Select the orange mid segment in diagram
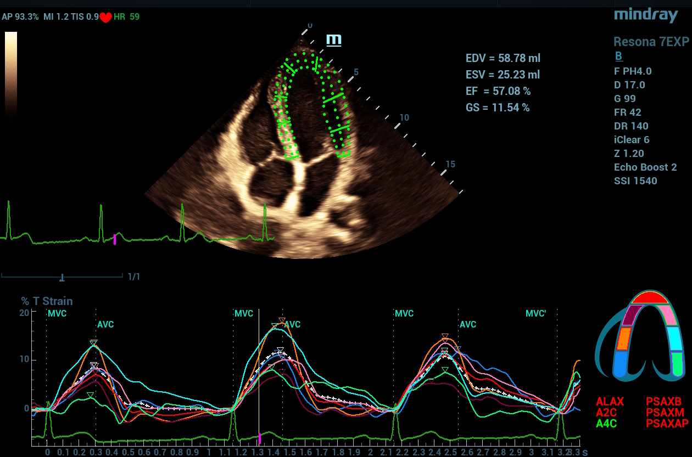 tap(623, 339)
